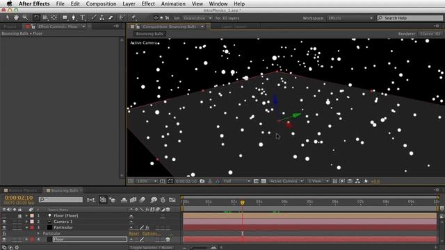
Task: Toggle visibility of layer 4 Floor
Action: (4, 239)
